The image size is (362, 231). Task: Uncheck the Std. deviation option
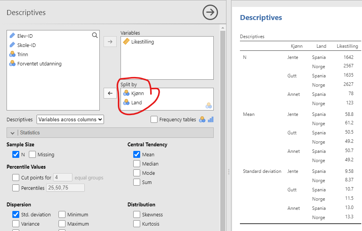pyautogui.click(x=16, y=214)
